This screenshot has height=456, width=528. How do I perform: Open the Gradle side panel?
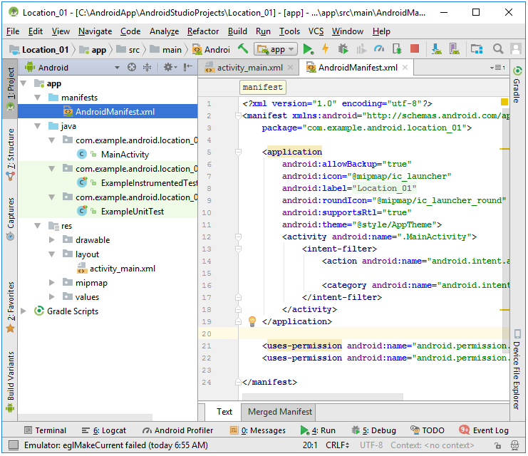click(517, 85)
